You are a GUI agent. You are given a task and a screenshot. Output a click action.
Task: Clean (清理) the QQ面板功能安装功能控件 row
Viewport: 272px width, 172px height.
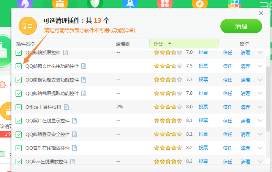tap(245, 80)
